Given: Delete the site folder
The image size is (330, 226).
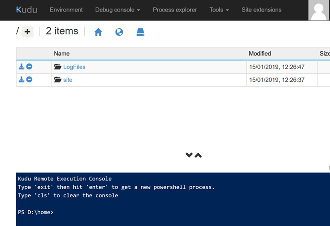Looking at the screenshot, I should (29, 79).
